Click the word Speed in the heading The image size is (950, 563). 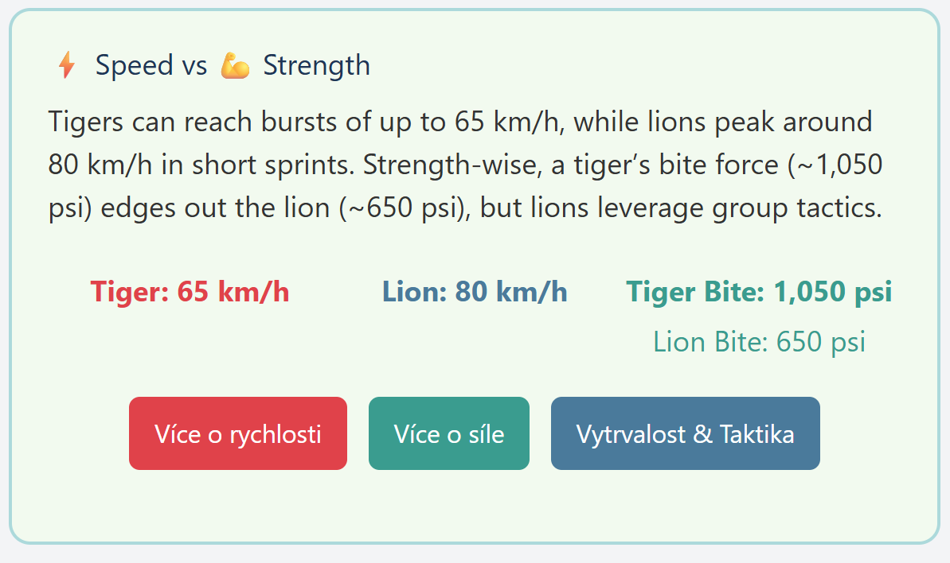pyautogui.click(x=134, y=65)
